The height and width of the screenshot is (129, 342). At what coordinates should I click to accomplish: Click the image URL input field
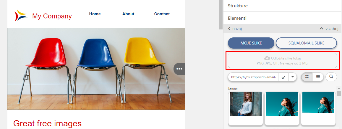click(x=253, y=77)
